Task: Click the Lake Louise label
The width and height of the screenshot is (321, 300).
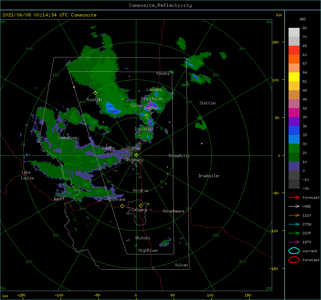Action: [27, 175]
